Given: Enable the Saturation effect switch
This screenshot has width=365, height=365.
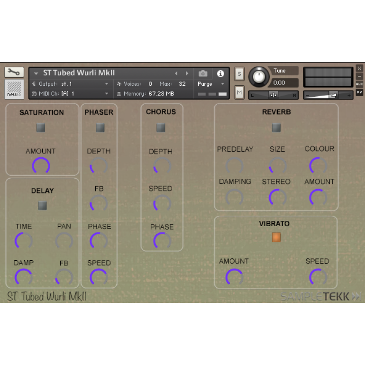Looking at the screenshot, I should [41, 128].
